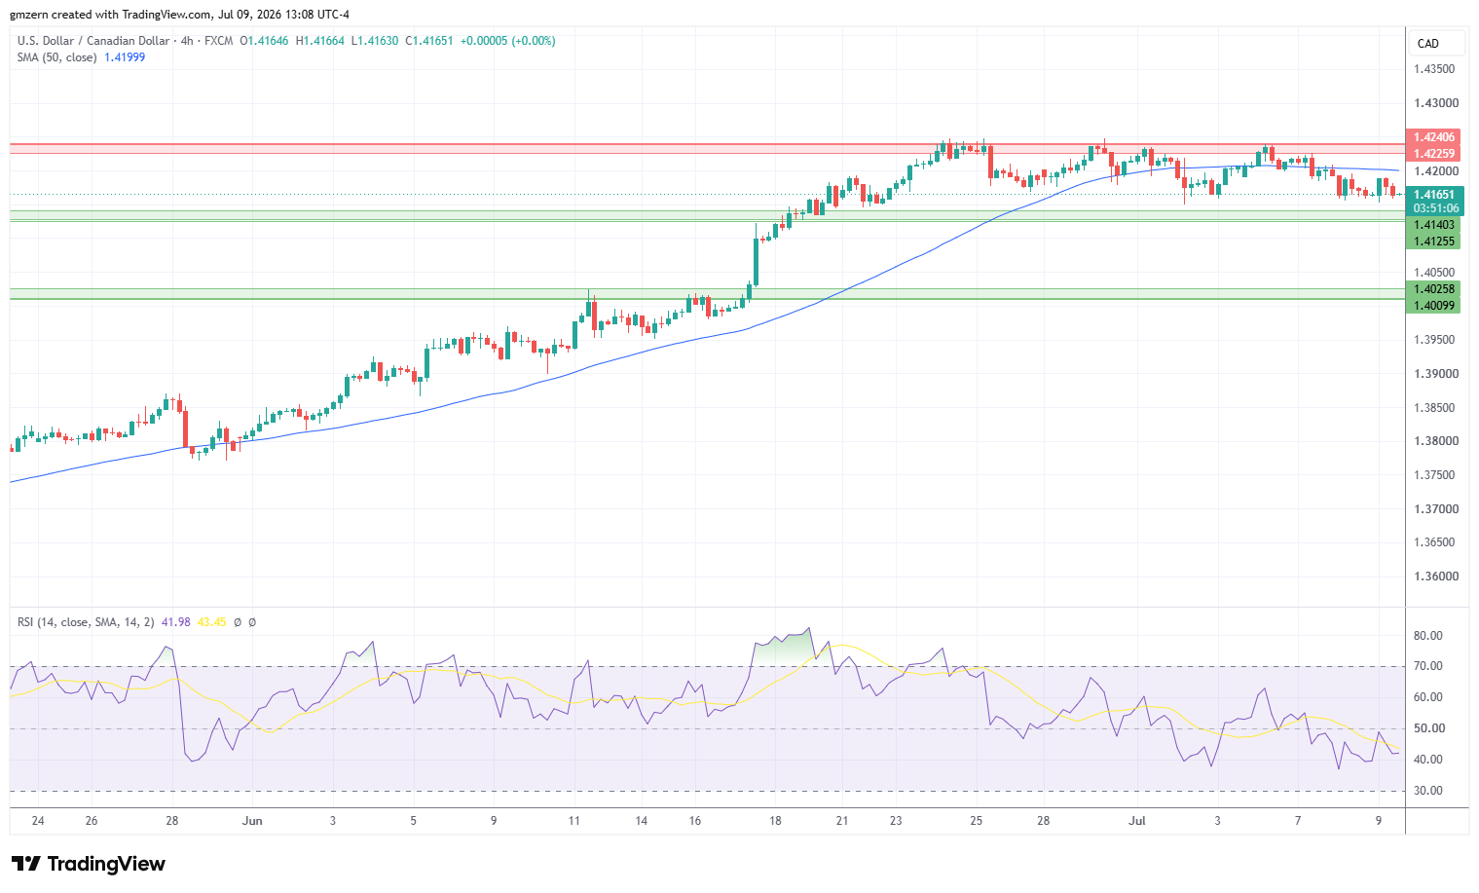This screenshot has width=1479, height=893.
Task: Click the red 1.42406 price label
Action: coord(1433,137)
